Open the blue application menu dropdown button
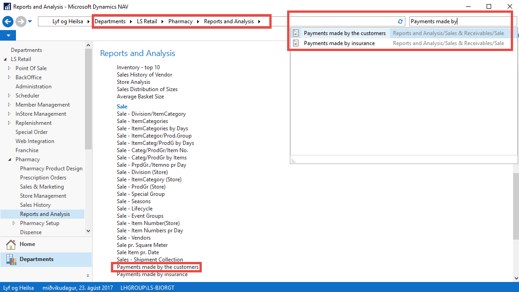Viewport: 519px width, 292px height. pos(8,36)
